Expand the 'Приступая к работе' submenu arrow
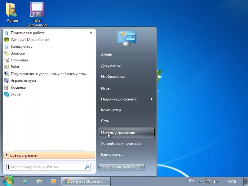The image size is (248, 186). [91, 33]
